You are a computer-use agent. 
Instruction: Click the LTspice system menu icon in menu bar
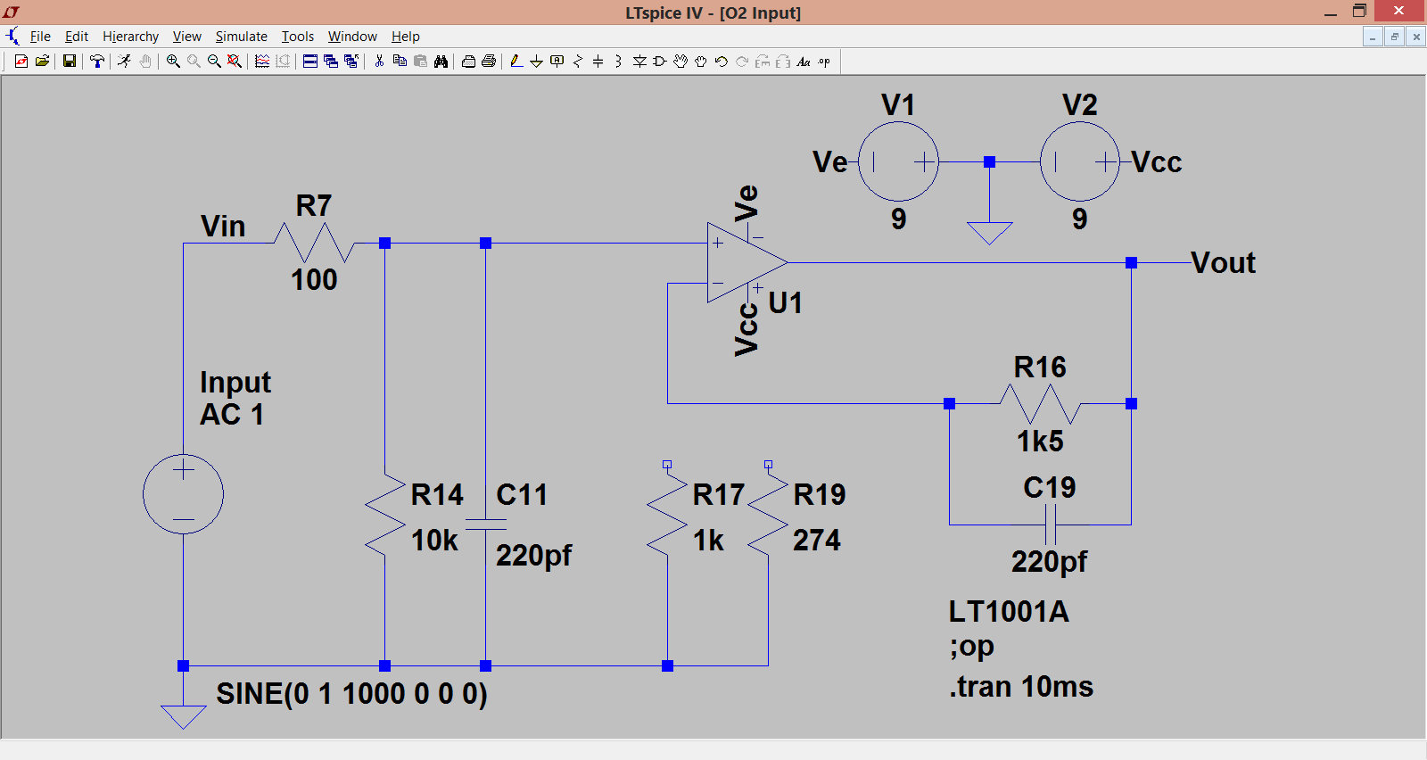pyautogui.click(x=12, y=37)
